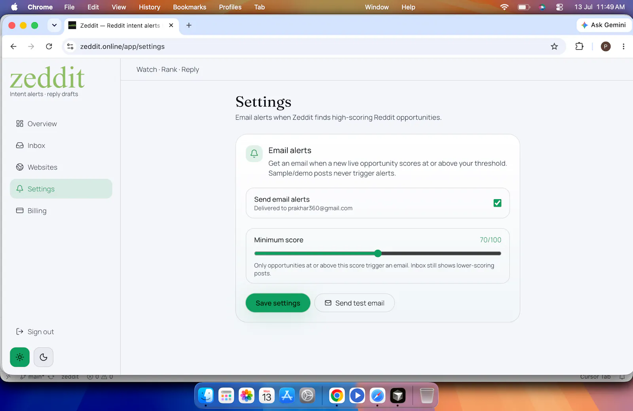The image size is (633, 411).
Task: Open Photos from the Dock
Action: (246, 396)
